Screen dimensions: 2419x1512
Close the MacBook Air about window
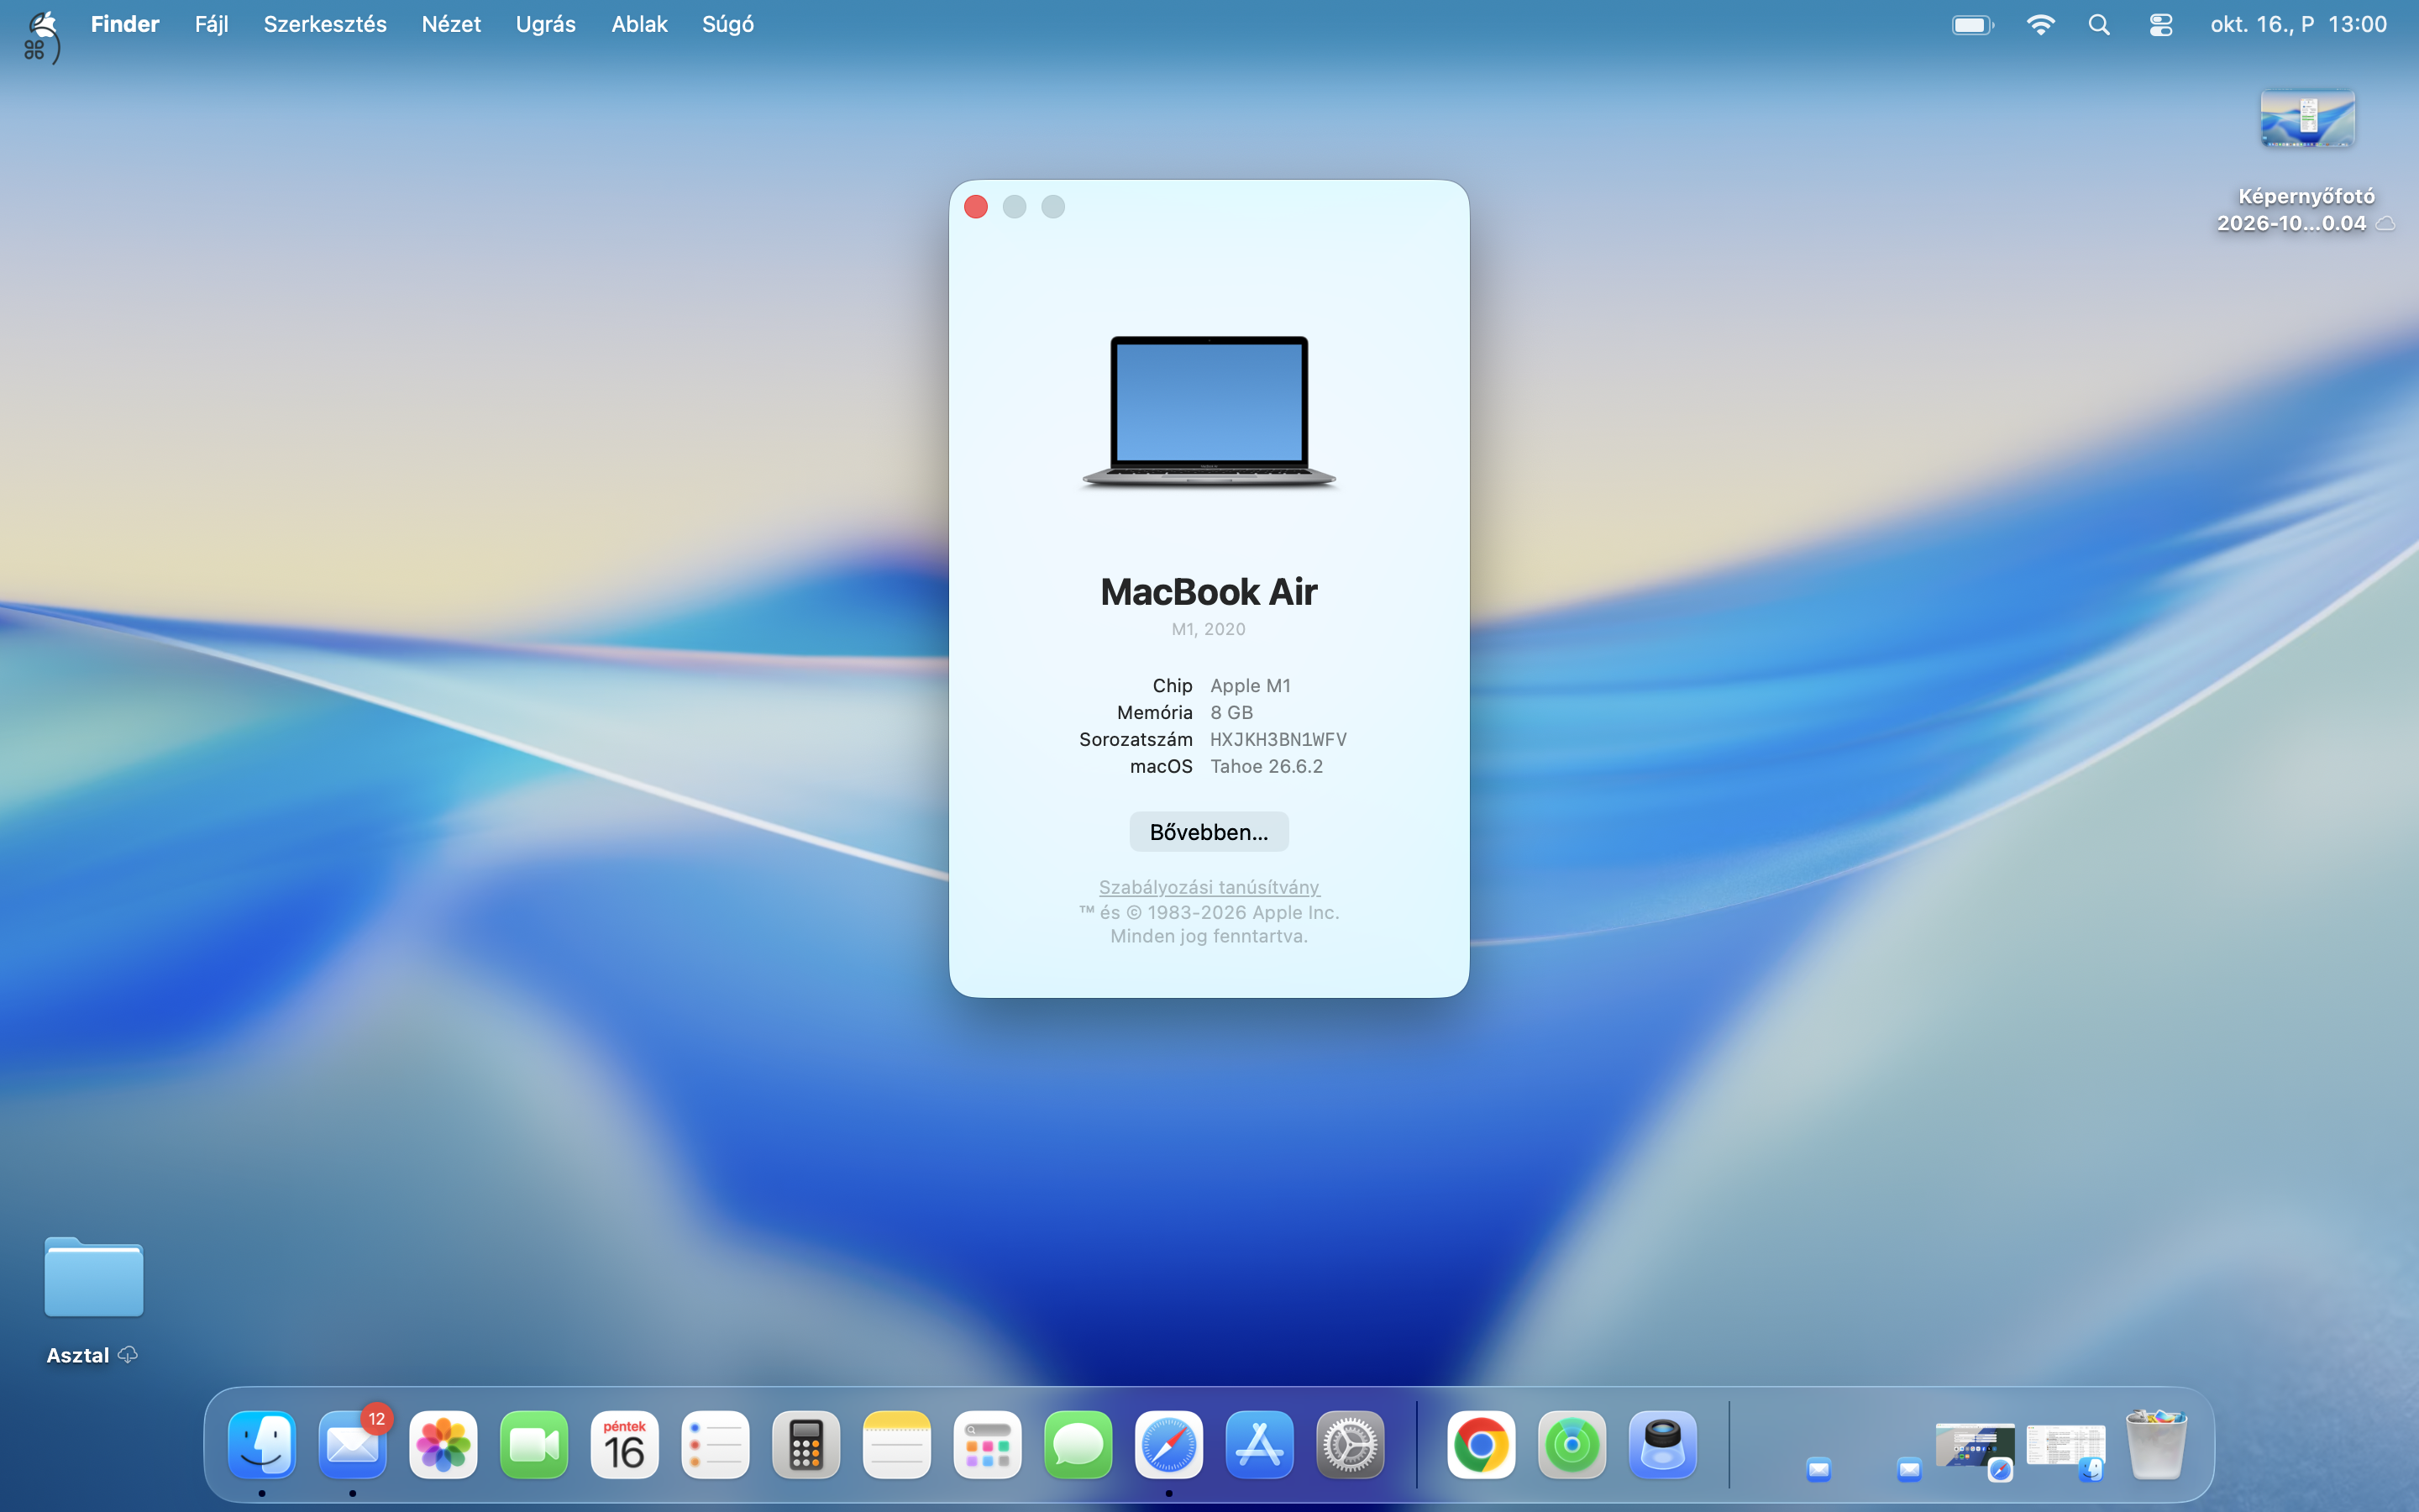[x=977, y=207]
